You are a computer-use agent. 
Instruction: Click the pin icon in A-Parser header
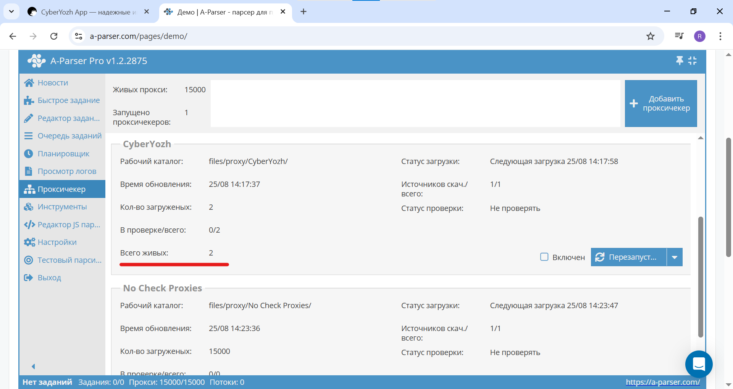680,61
